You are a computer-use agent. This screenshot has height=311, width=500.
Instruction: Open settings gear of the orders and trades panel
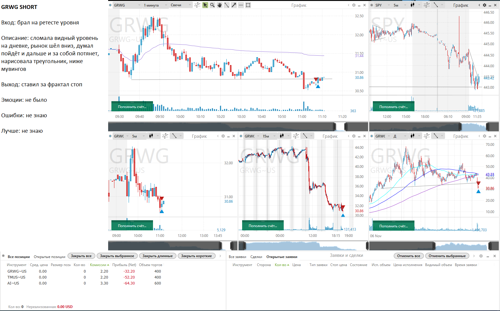click(481, 256)
